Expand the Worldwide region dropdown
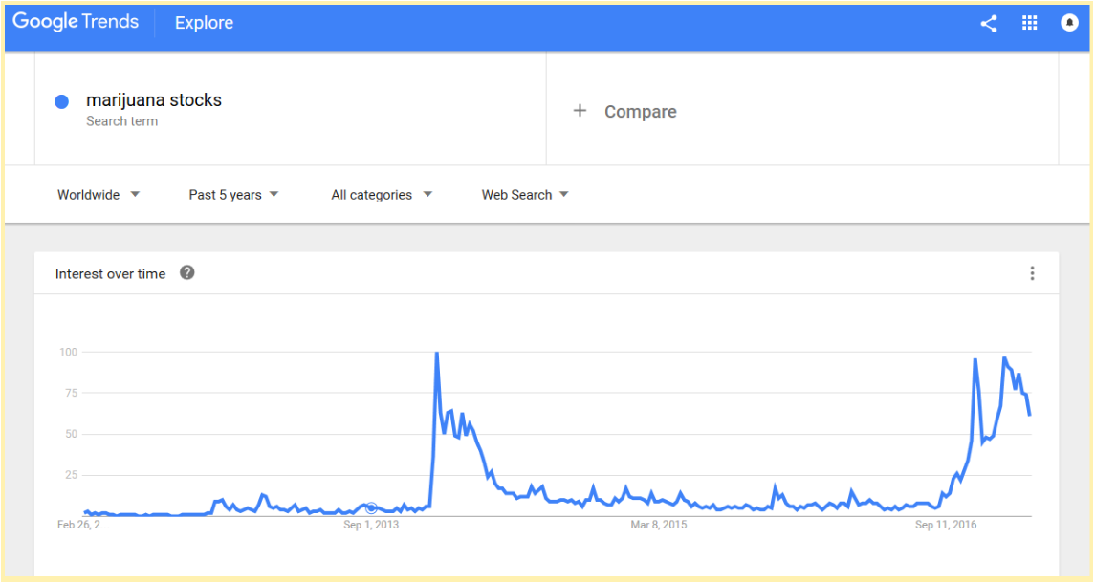 click(x=99, y=195)
